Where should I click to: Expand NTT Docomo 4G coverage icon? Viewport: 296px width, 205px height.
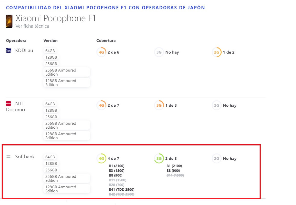coord(101,105)
